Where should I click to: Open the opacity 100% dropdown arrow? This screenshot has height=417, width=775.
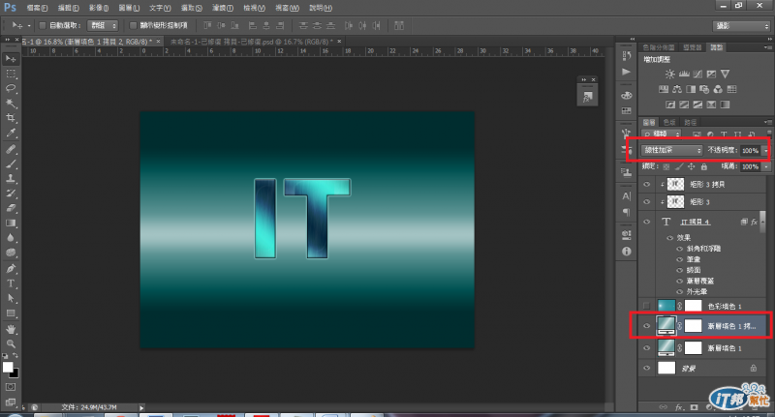coord(766,151)
